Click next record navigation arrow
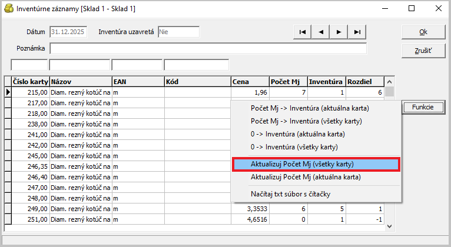This screenshot has height=247, width=451. coord(339,32)
